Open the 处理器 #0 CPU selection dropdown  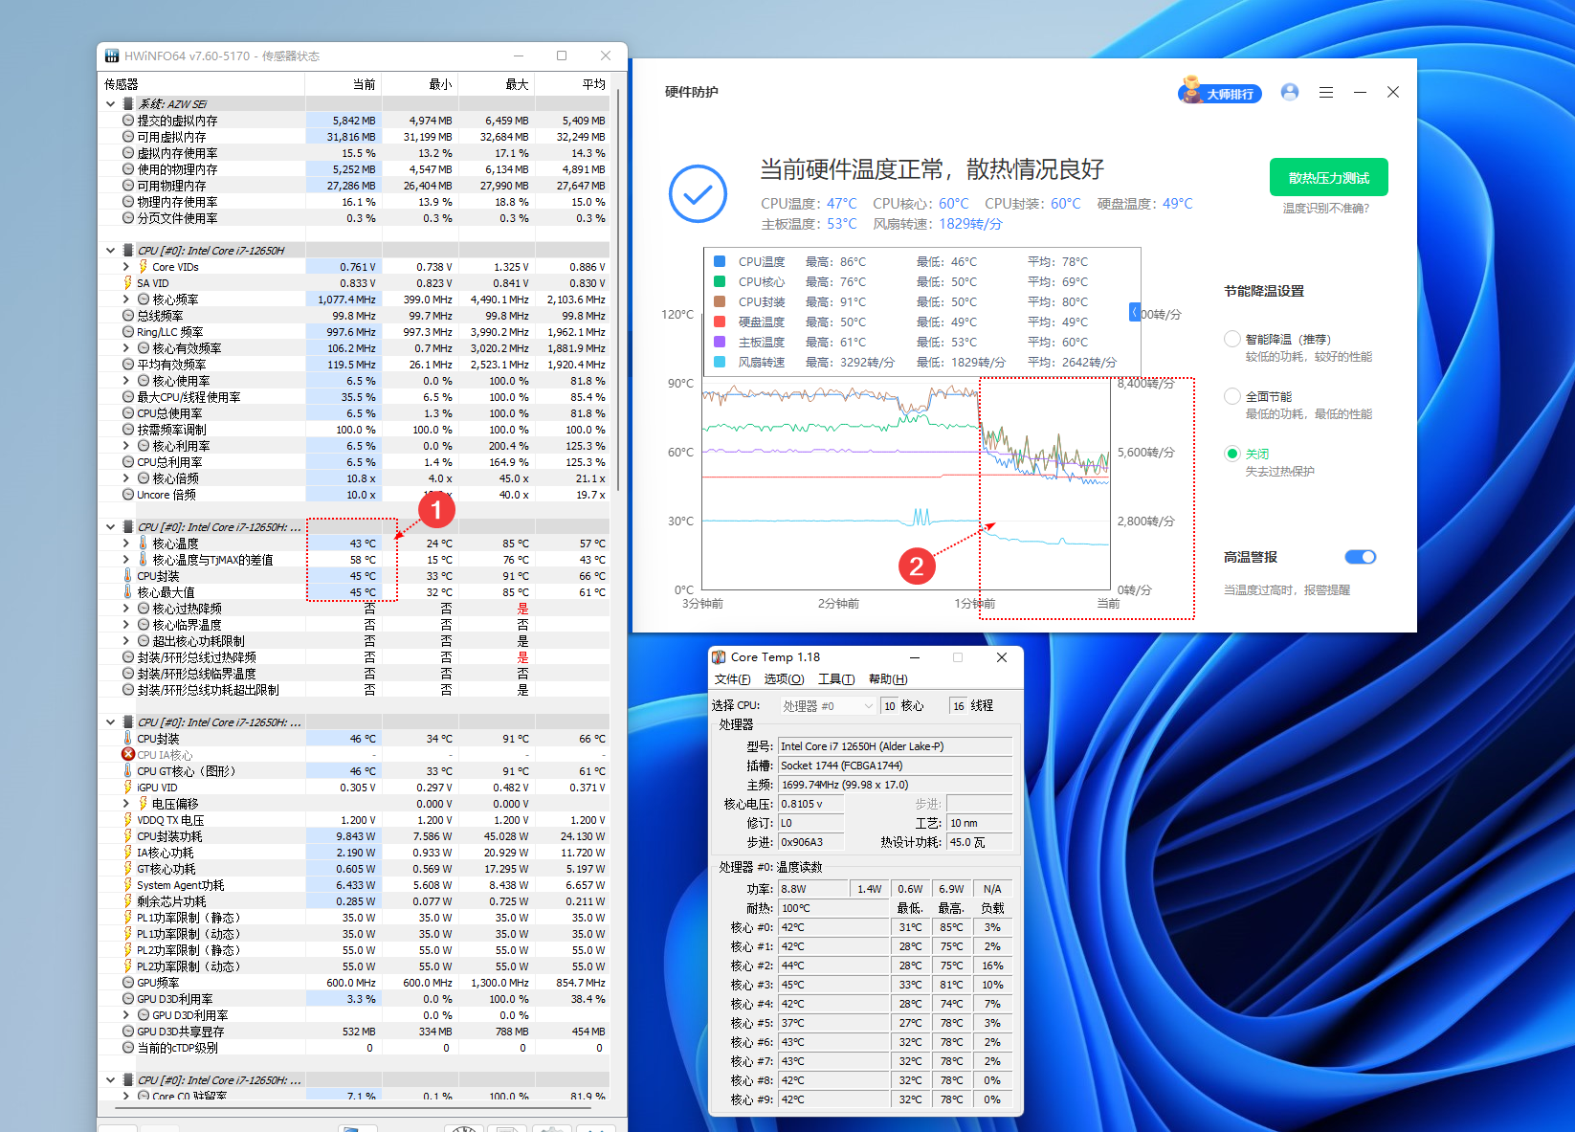828,706
